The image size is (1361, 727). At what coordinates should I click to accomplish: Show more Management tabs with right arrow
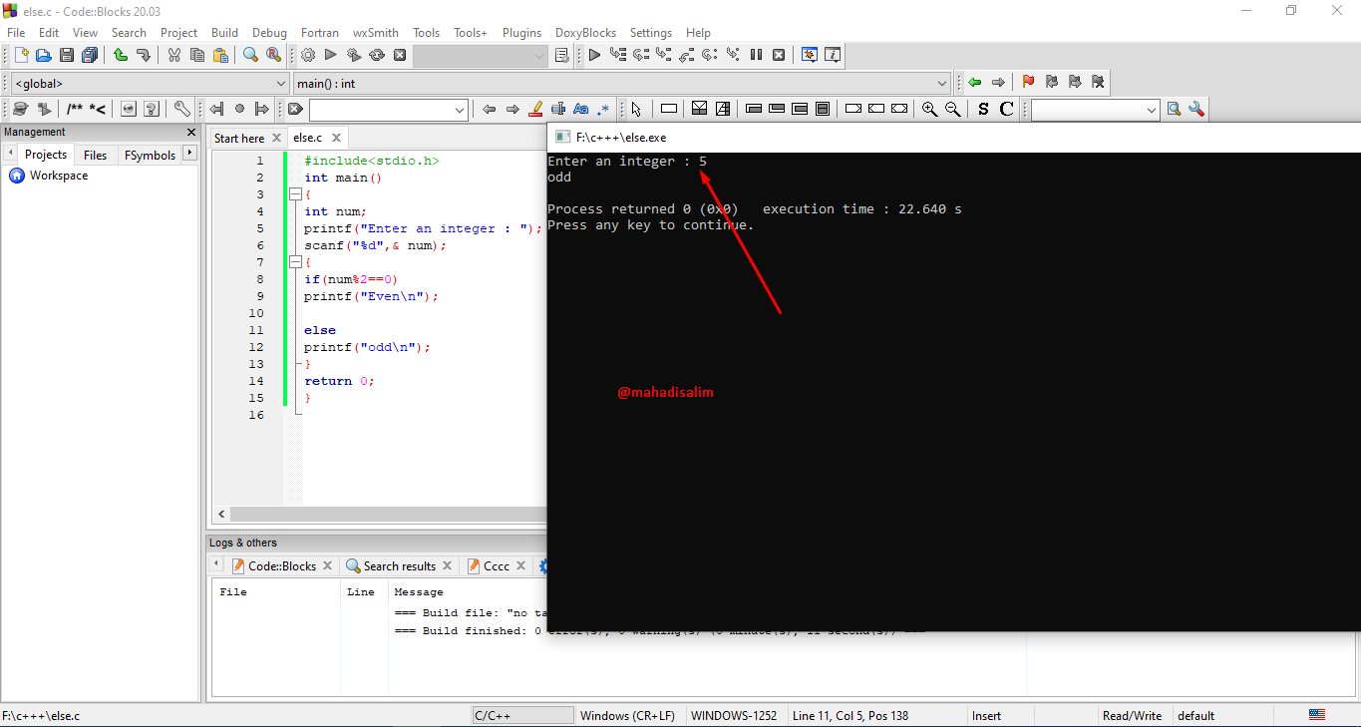(x=189, y=154)
